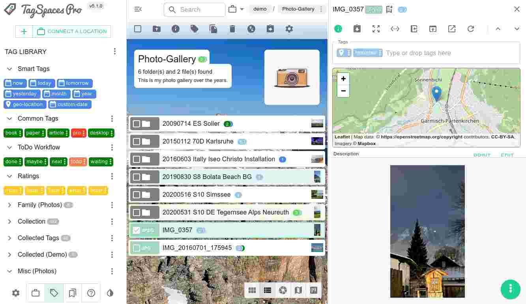Viewport: 526px width, 304px height.
Task: Collapse the Smart Tags group
Action: pyautogui.click(x=9, y=69)
